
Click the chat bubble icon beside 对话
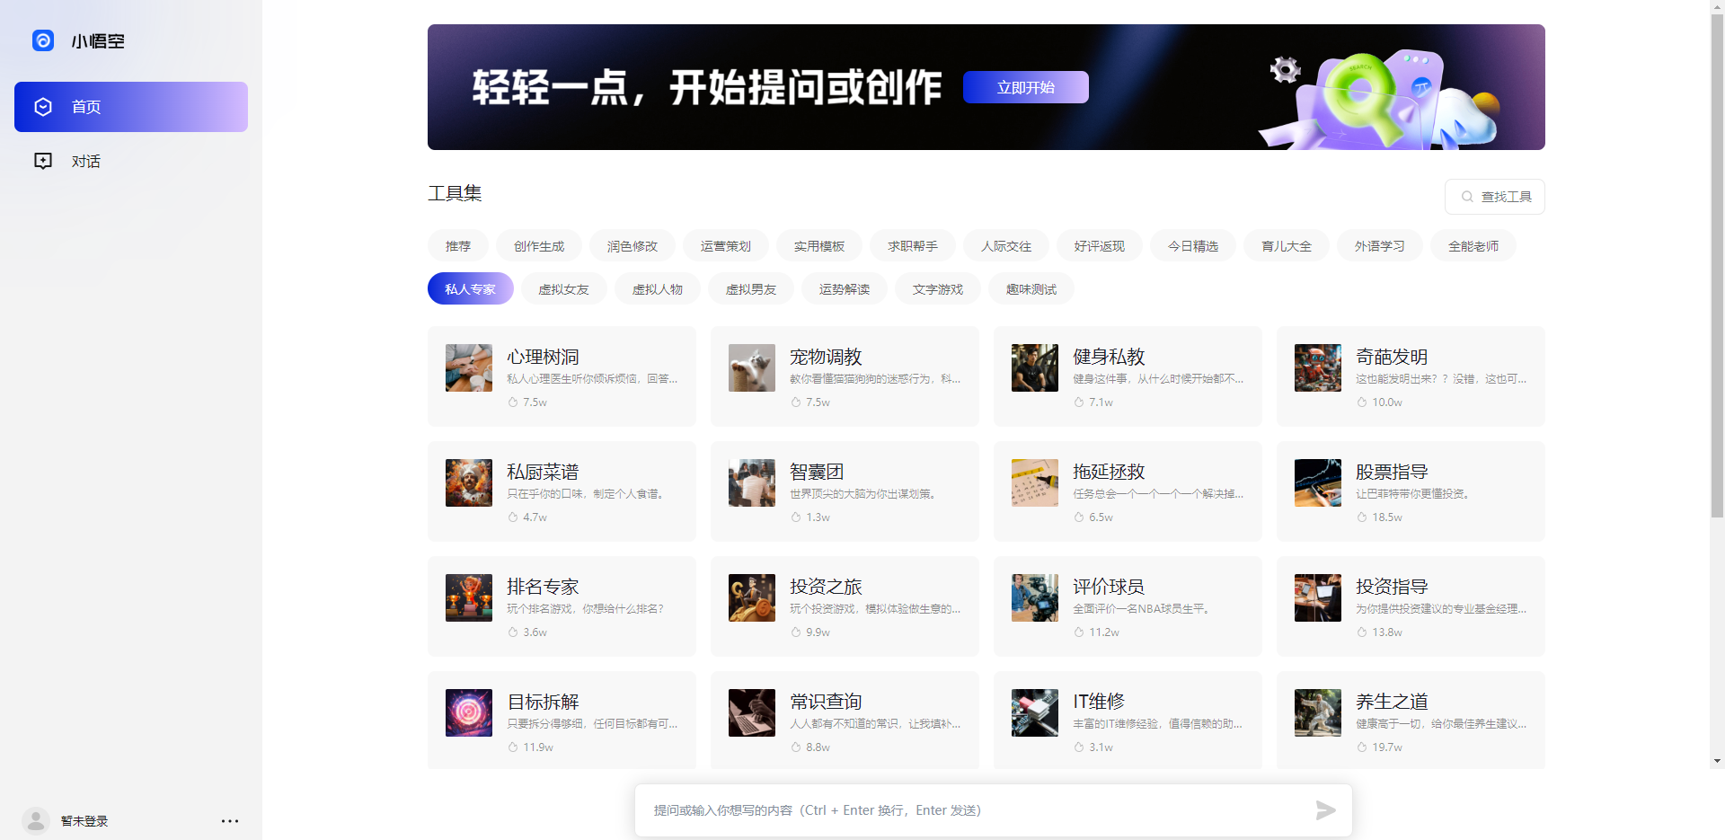[43, 161]
